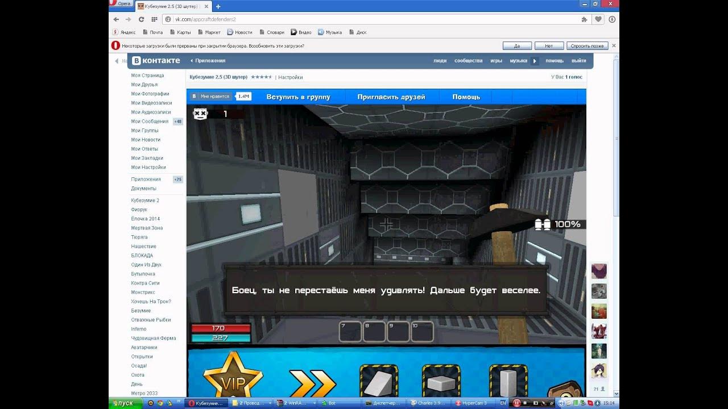Open the Маркет bookmark
Image resolution: width=728 pixels, height=409 pixels.
[x=209, y=32]
